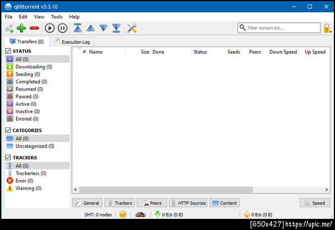The image size is (335, 230).
Task: Click the horizontal scrollbar right arrow
Action: [x=327, y=189]
